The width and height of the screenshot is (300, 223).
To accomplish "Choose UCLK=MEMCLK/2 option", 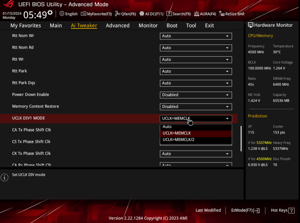I will [196, 140].
